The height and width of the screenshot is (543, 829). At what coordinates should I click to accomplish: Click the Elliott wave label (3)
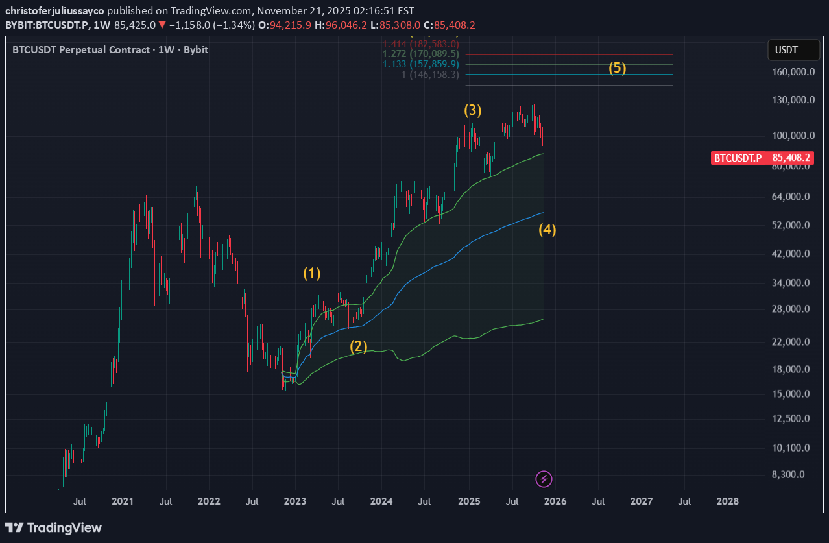(x=472, y=110)
